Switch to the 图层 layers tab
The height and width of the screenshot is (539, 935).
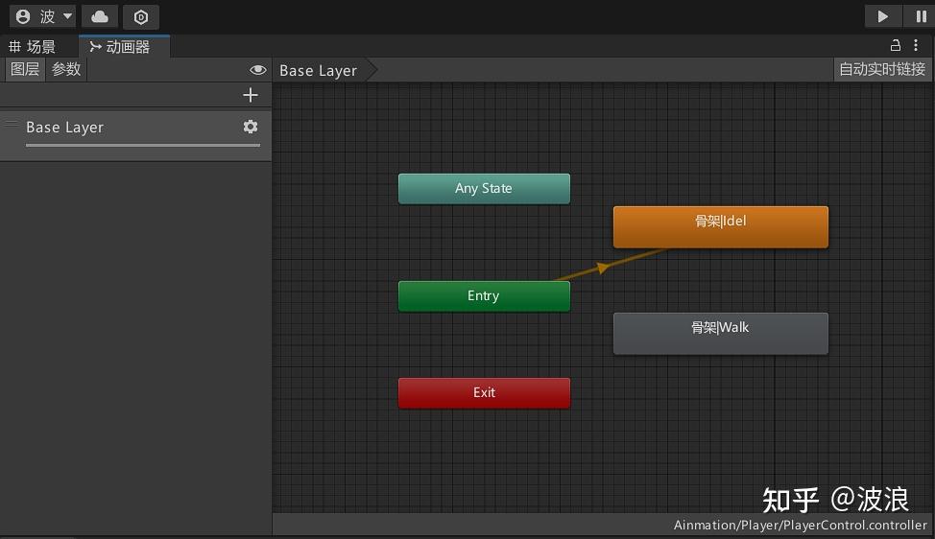point(25,69)
